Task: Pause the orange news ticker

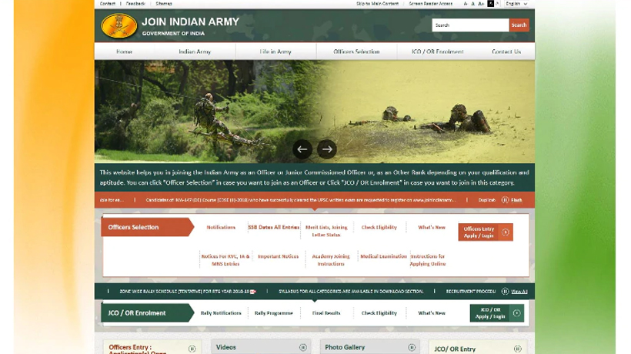Action: coord(505,200)
